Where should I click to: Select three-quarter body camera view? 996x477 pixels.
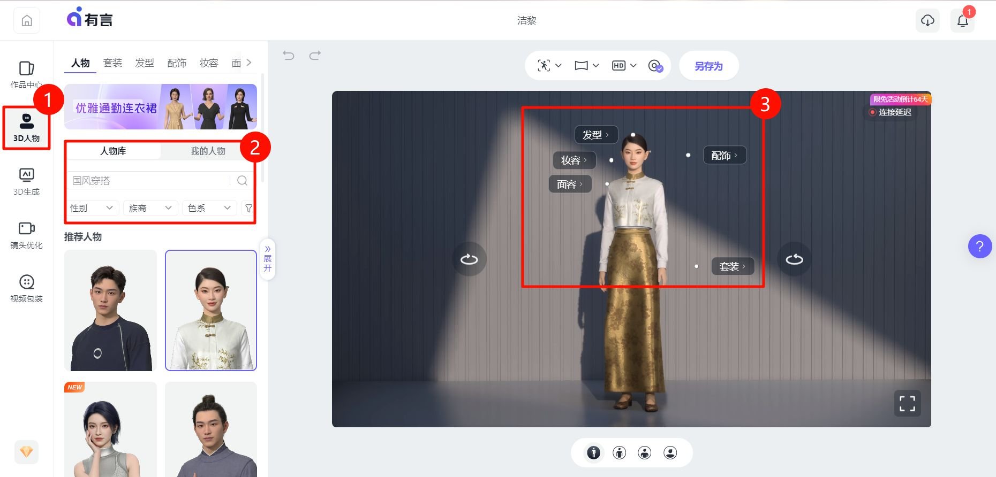pyautogui.click(x=619, y=453)
